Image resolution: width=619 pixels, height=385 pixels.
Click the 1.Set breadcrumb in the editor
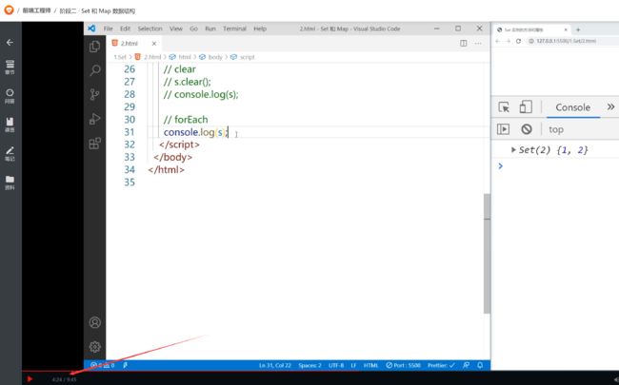point(120,57)
